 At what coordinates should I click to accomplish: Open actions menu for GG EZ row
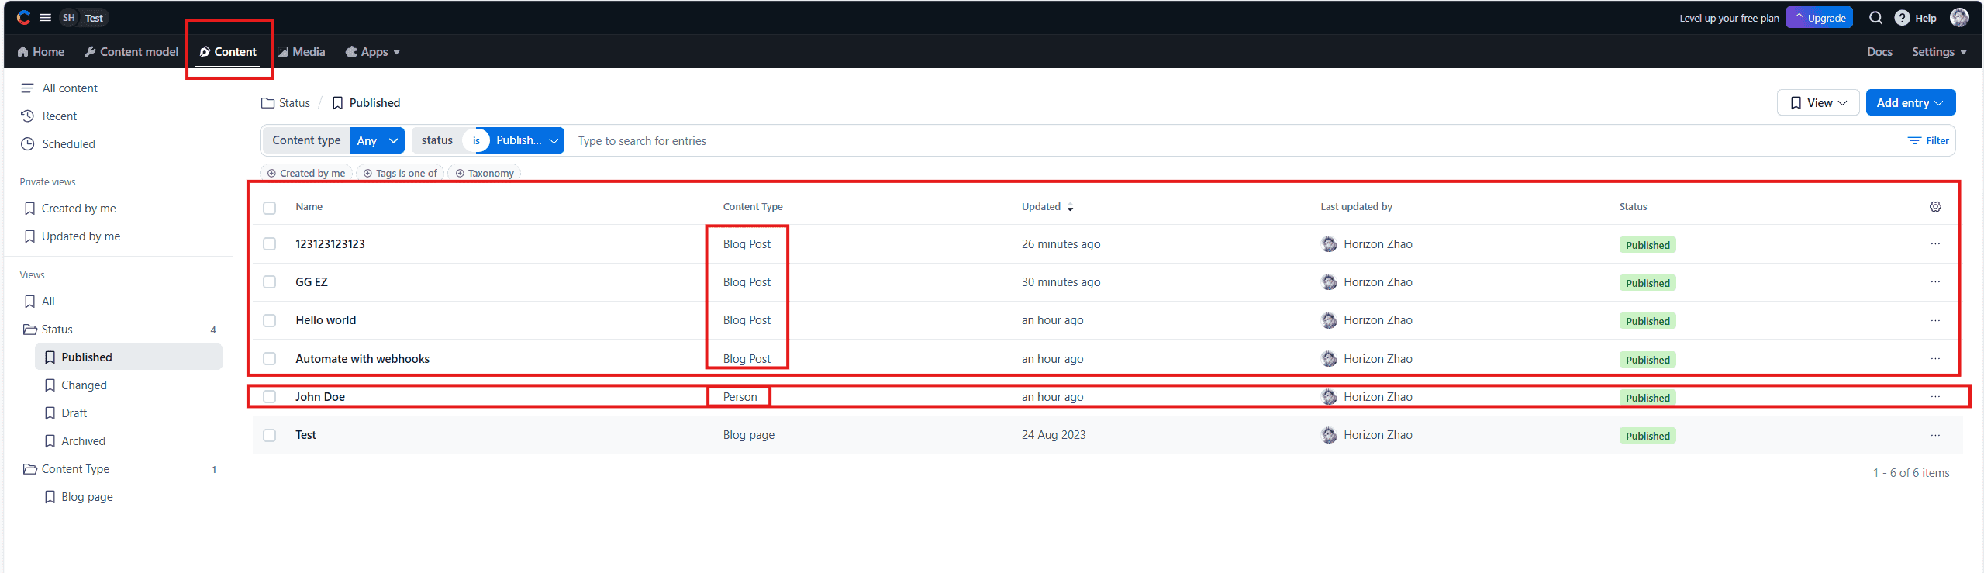coord(1935,281)
